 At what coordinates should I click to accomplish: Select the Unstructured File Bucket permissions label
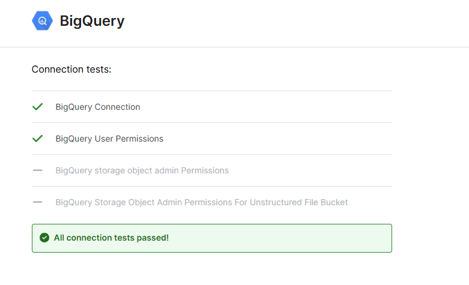click(x=202, y=202)
